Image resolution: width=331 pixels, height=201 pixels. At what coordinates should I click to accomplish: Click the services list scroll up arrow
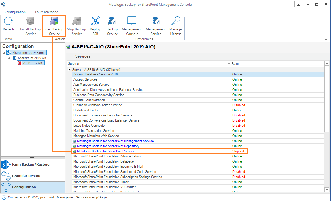pos(327,63)
